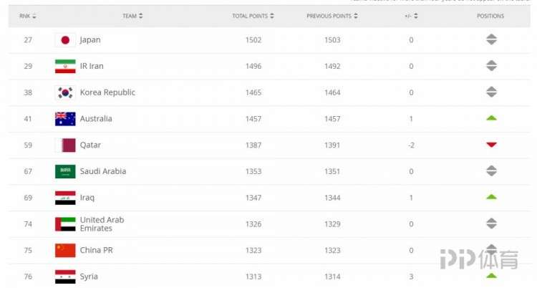Viewport: 537px width, 288px height.
Task: Click Australia's green position arrow
Action: click(x=491, y=118)
